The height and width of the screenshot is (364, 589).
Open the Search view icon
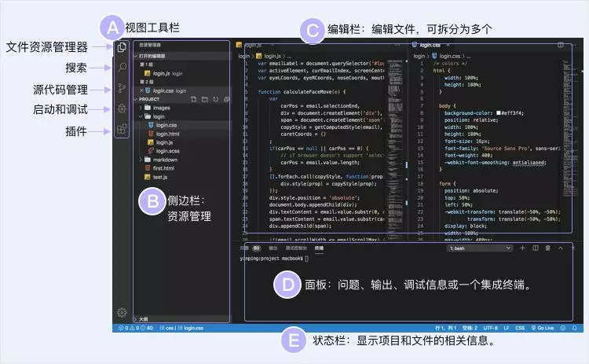[x=122, y=68]
